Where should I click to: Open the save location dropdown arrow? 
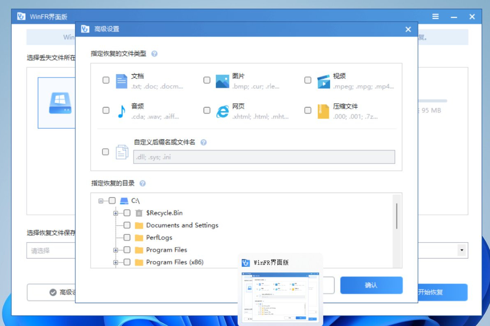(x=462, y=250)
